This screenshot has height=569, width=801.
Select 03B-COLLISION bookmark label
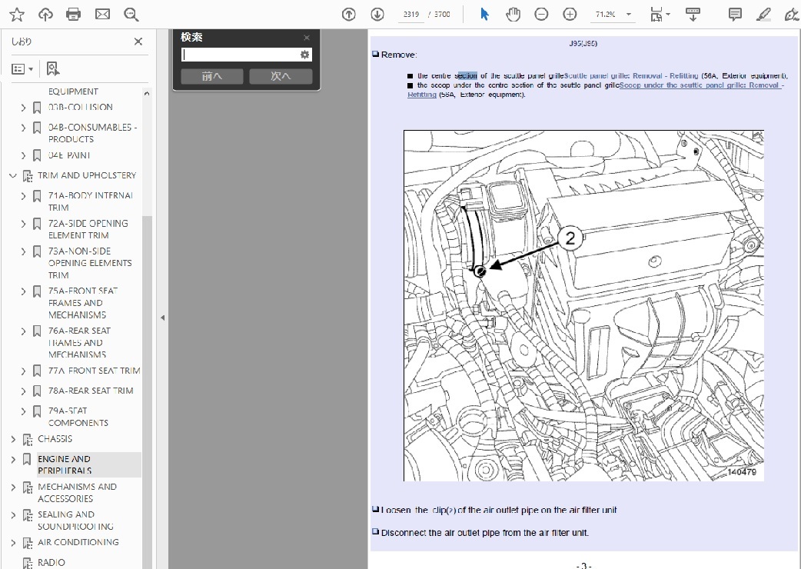click(x=80, y=107)
